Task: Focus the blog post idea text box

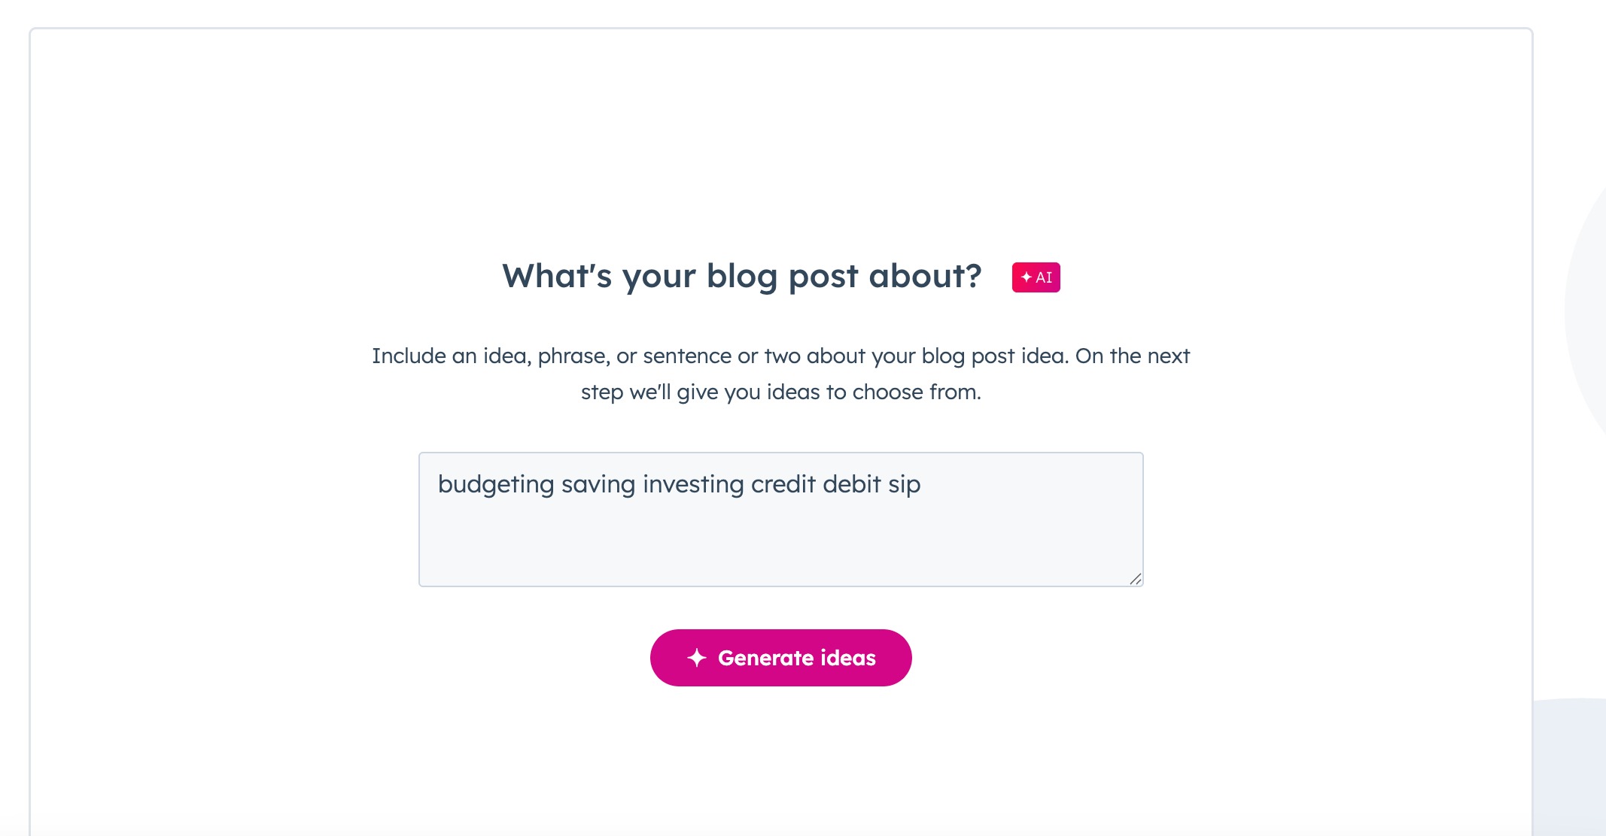Action: [x=780, y=519]
